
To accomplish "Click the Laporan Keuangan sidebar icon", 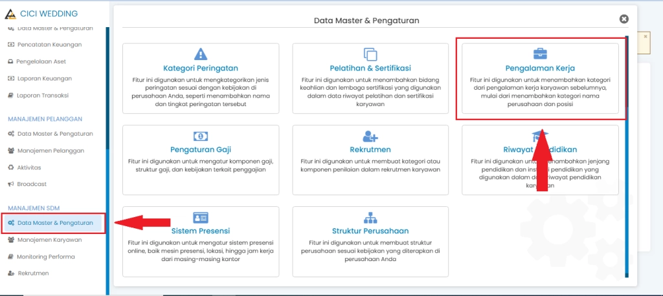I will [11, 79].
